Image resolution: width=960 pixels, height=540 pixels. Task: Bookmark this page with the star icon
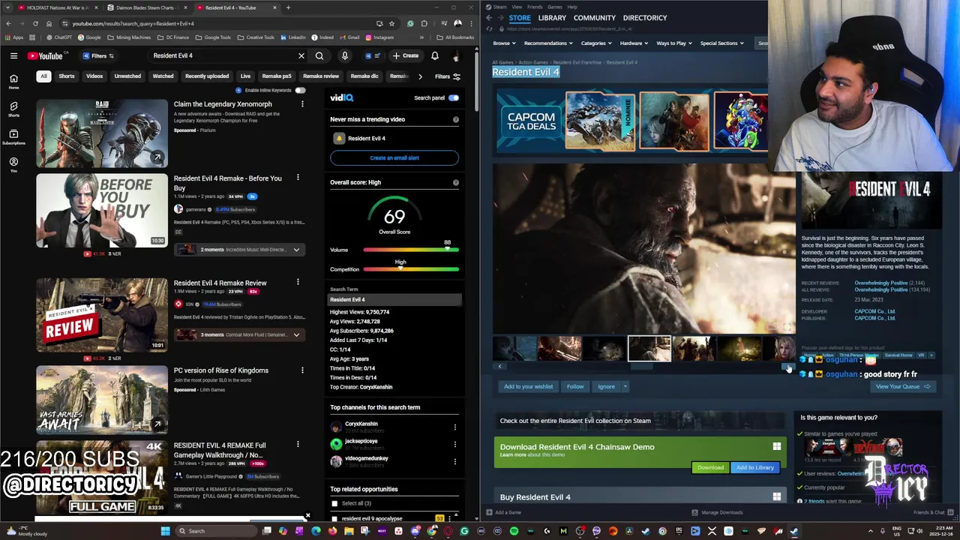click(391, 23)
